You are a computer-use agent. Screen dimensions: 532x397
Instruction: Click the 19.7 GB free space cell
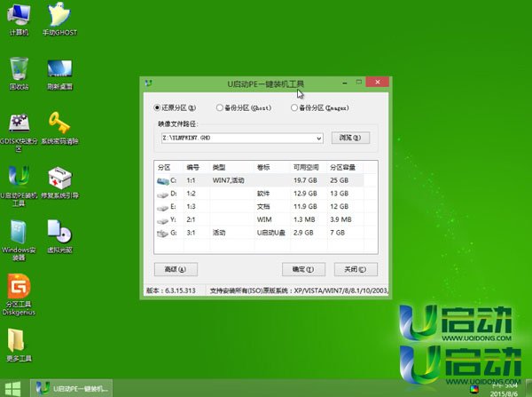[305, 180]
